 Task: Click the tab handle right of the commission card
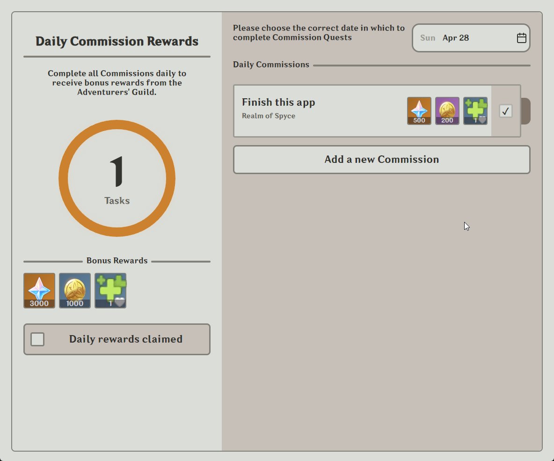coord(526,111)
